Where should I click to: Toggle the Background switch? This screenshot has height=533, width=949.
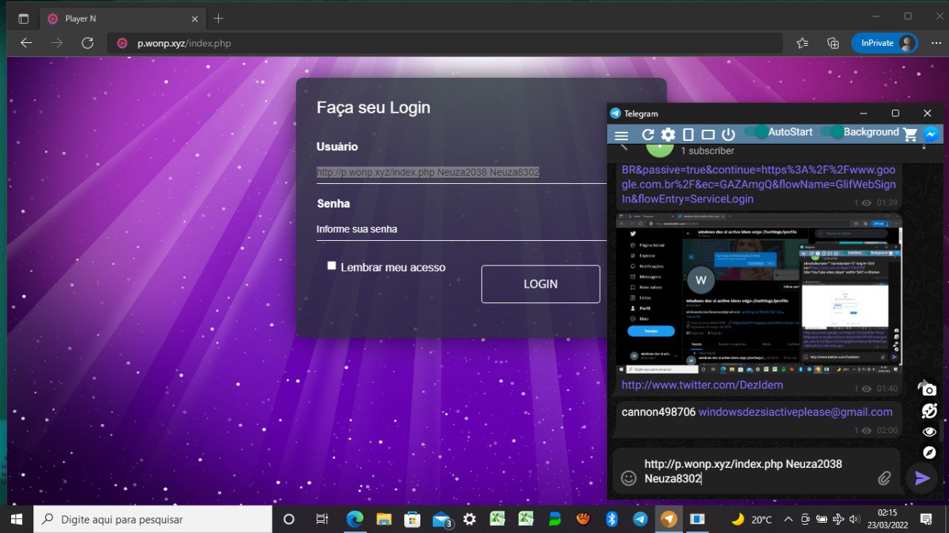tap(832, 132)
